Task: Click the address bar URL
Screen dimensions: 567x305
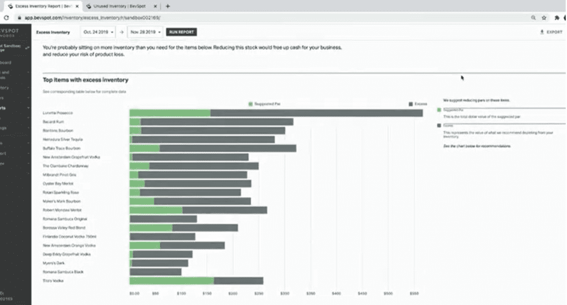Action: pyautogui.click(x=92, y=18)
